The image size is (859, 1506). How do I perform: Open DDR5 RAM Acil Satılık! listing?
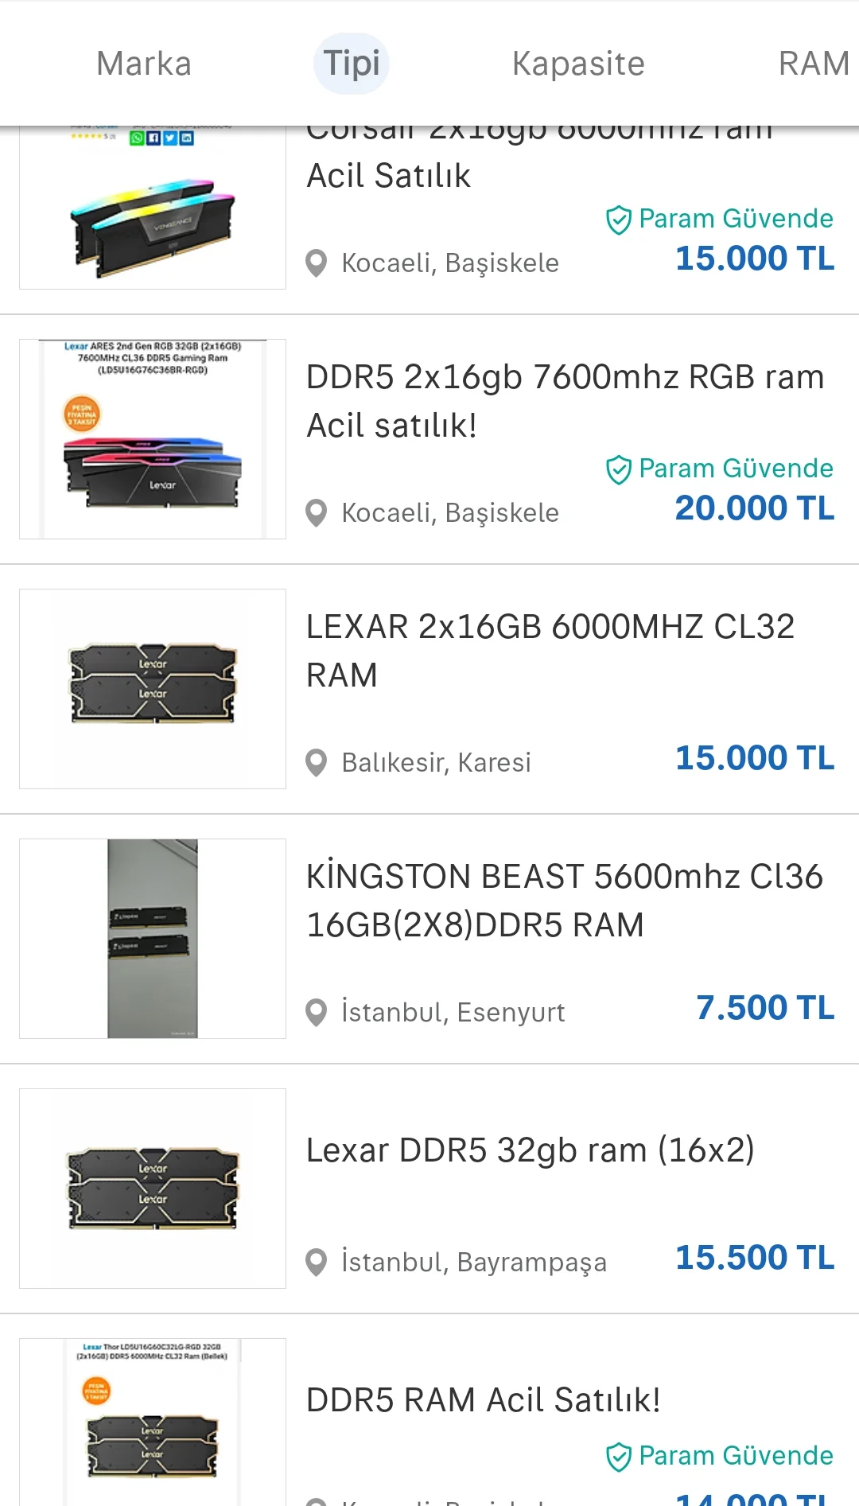tap(484, 1400)
